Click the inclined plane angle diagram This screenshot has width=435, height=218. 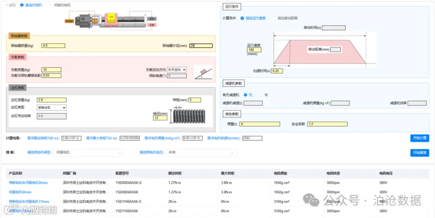point(203,73)
